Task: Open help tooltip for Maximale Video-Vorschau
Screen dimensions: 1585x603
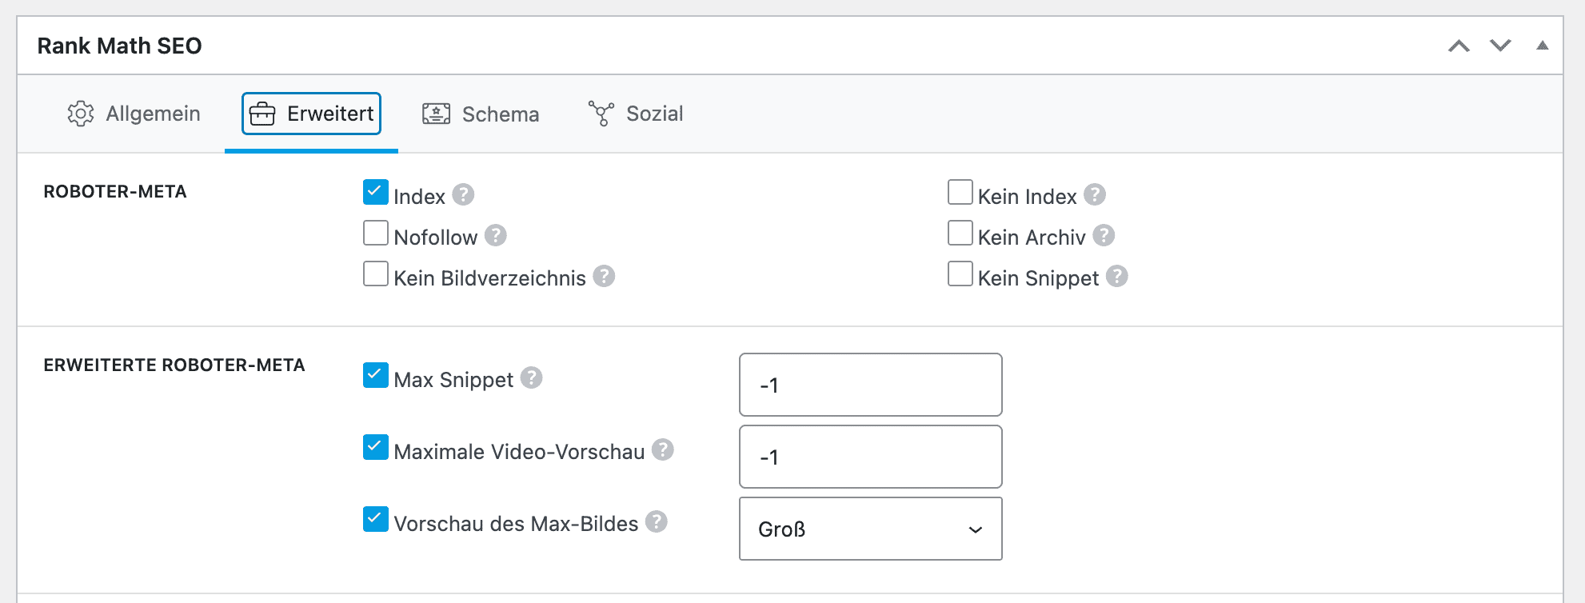Action: point(663,450)
